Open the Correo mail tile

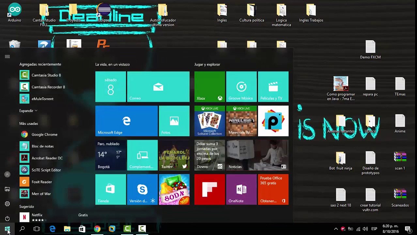tap(158, 86)
